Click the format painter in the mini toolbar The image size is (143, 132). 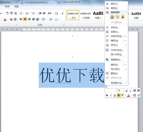click(x=139, y=96)
